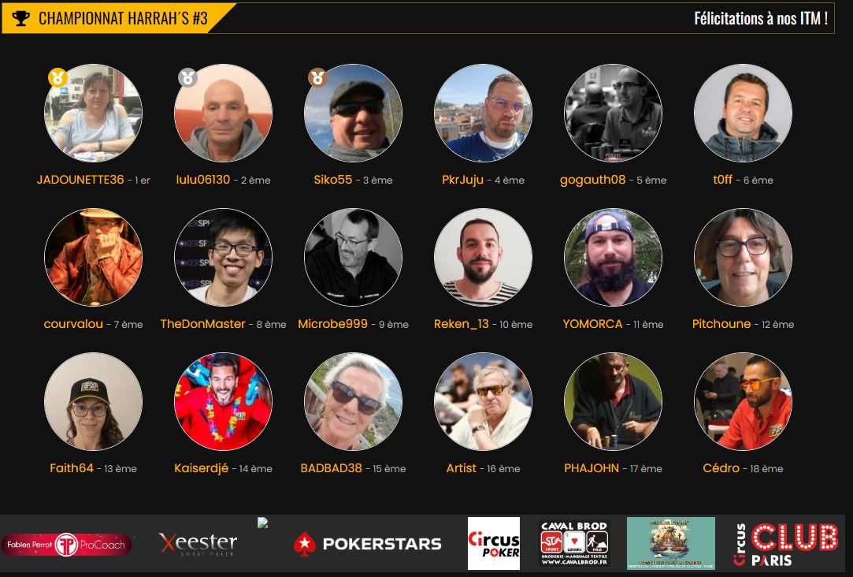
Task: Click the silver medal icon on lulu06130
Action: pos(187,78)
